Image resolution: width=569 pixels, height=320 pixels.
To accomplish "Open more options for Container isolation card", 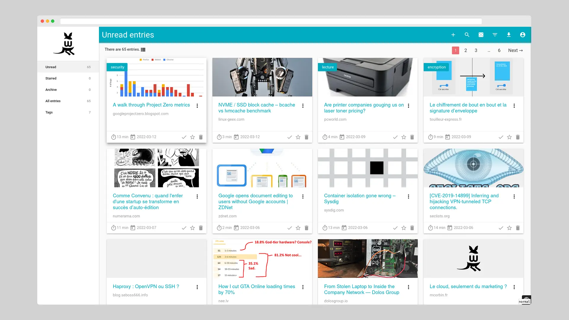I will [x=408, y=196].
